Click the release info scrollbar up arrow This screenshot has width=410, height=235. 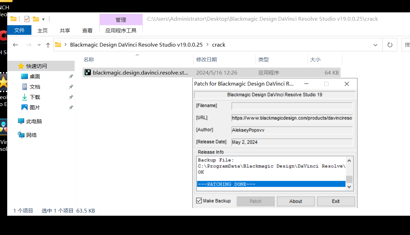(x=349, y=160)
